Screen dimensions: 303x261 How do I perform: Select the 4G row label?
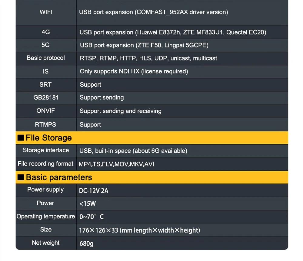pos(46,32)
